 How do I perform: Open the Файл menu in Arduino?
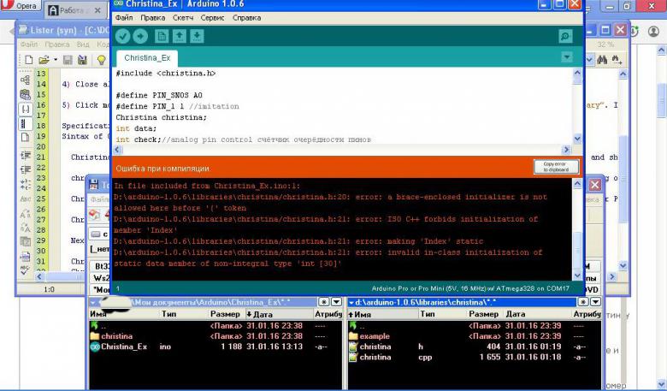[x=124, y=17]
